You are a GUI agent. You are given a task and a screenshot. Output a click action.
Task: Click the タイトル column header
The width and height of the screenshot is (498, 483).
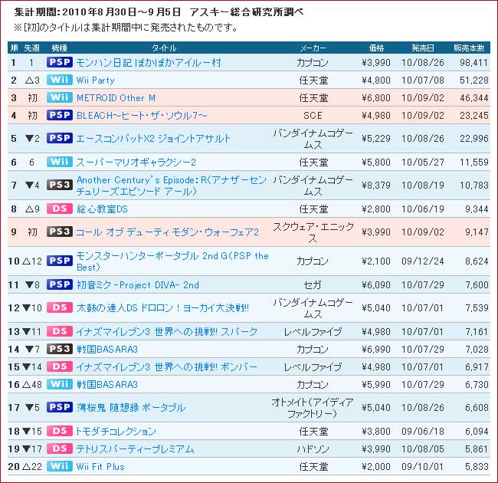click(164, 48)
